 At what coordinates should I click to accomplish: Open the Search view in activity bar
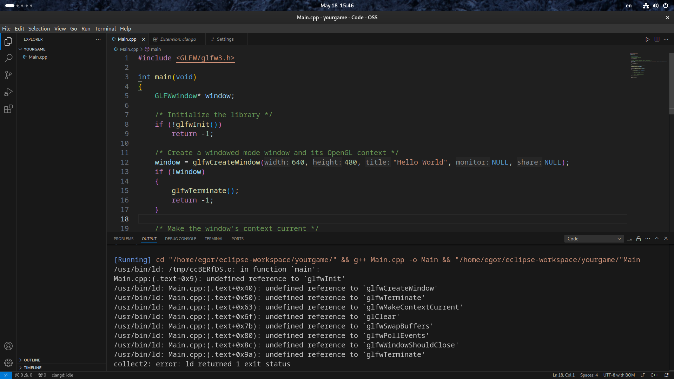8,58
